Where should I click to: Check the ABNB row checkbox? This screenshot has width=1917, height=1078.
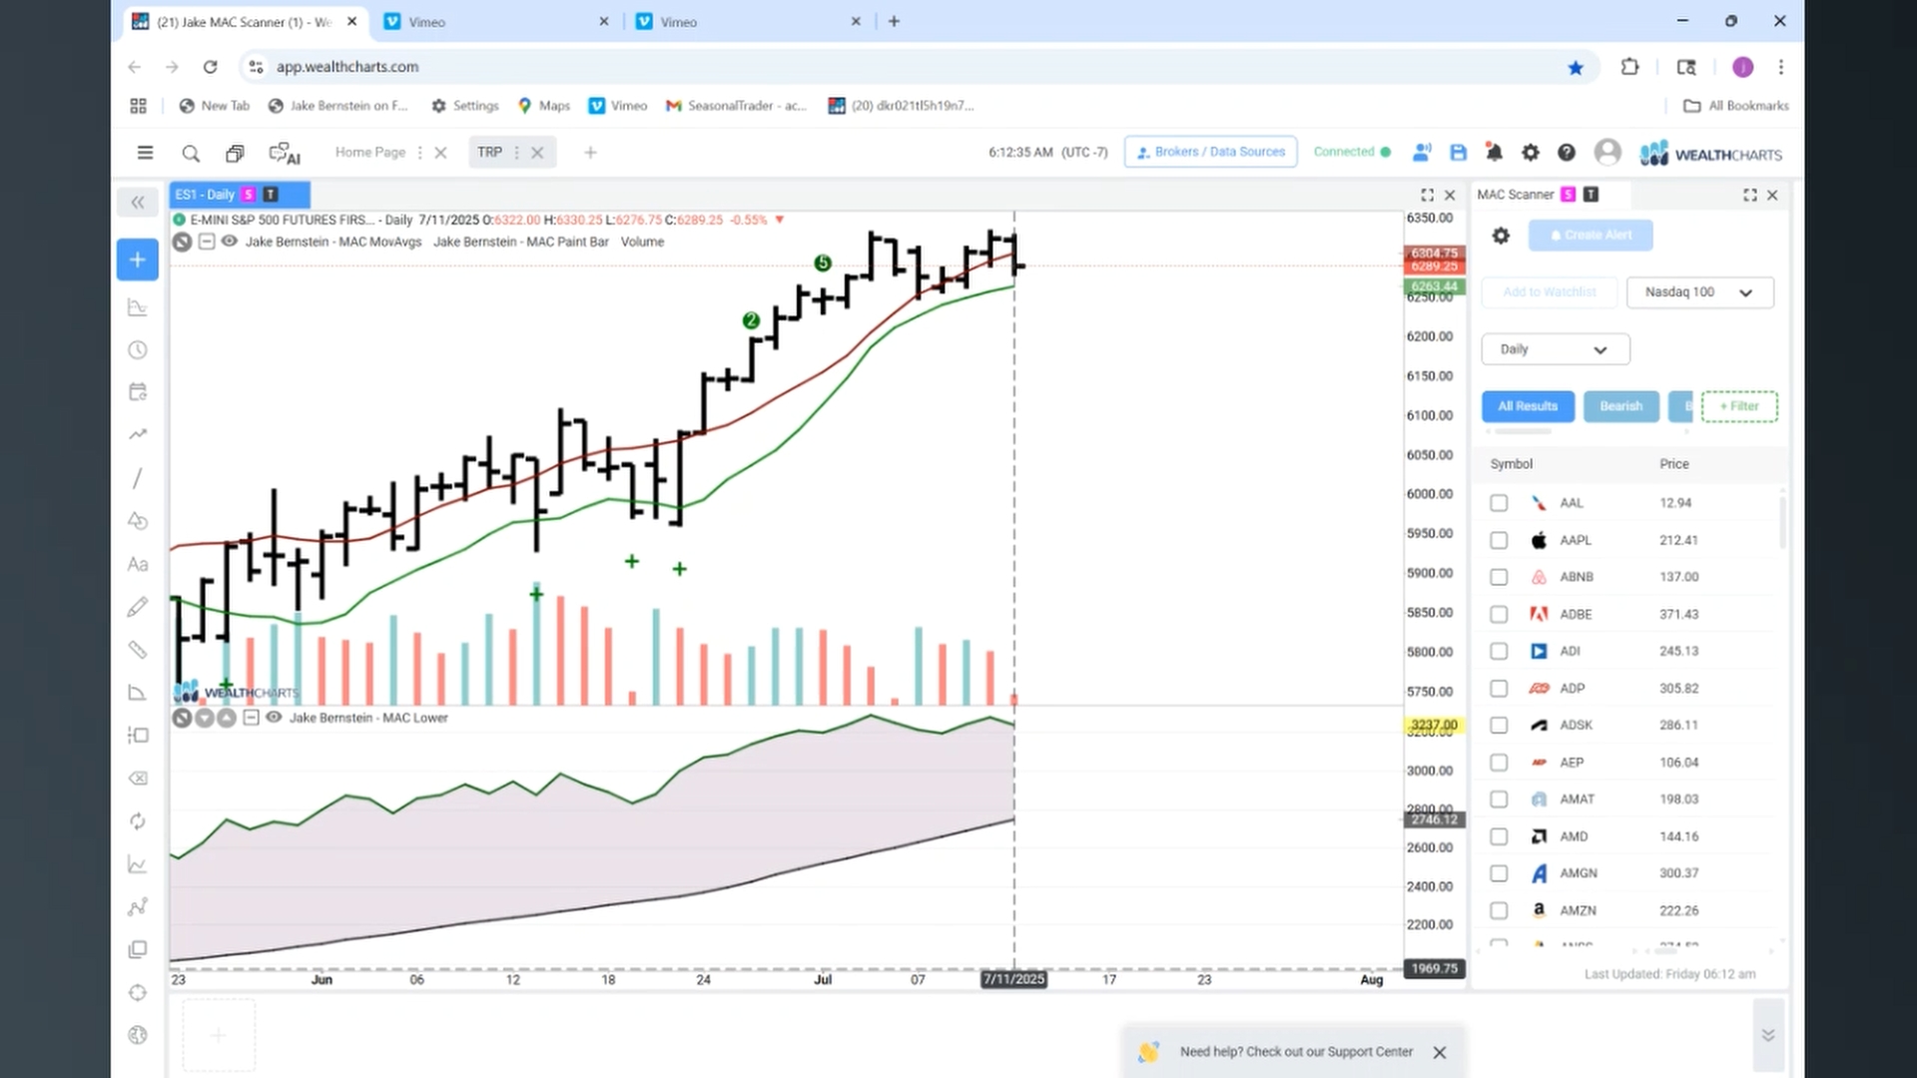[x=1499, y=577]
